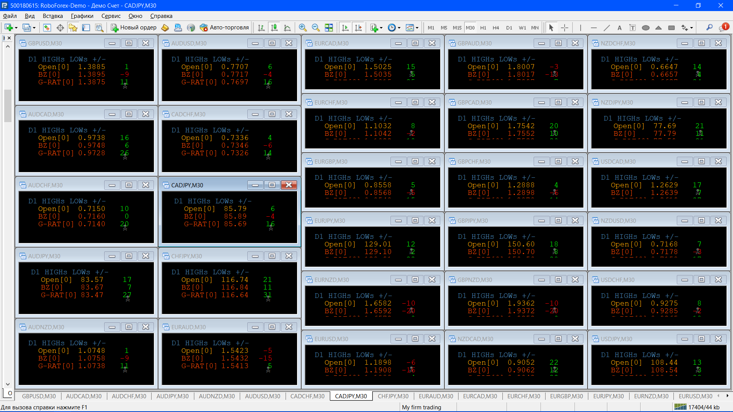Switch to the EURAUD,M30 bottom tab
733x412 pixels.
click(x=436, y=396)
